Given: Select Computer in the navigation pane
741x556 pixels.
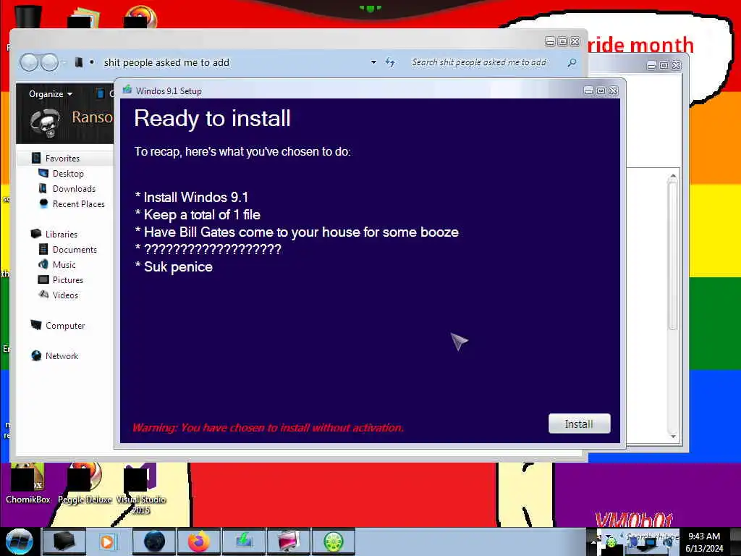Looking at the screenshot, I should 65,325.
